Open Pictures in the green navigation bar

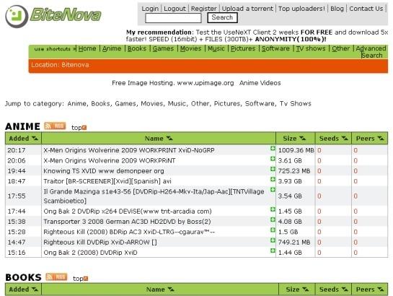pyautogui.click(x=243, y=48)
